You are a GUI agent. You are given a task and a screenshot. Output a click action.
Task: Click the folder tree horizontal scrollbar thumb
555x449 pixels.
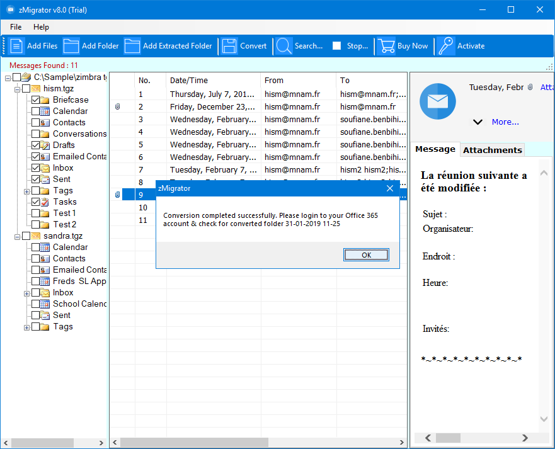pyautogui.click(x=42, y=443)
